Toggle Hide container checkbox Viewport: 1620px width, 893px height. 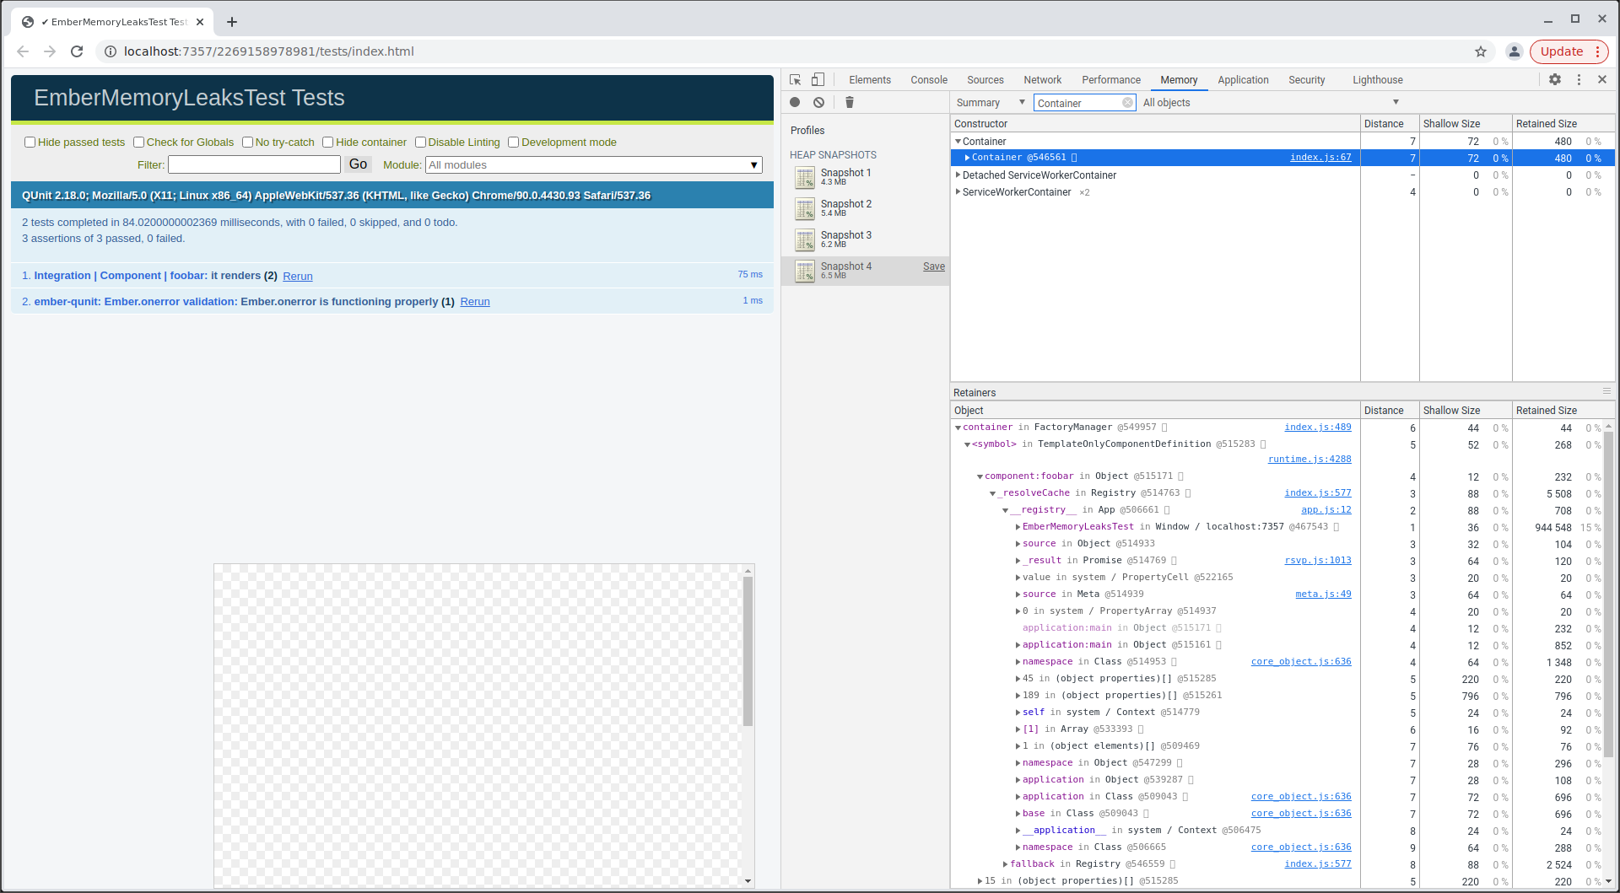pos(327,142)
